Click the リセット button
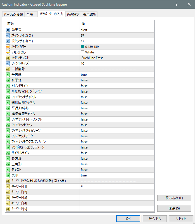 click(x=181, y=219)
